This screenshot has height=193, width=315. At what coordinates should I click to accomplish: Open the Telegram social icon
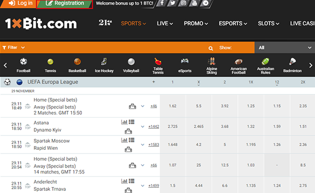point(205,3)
